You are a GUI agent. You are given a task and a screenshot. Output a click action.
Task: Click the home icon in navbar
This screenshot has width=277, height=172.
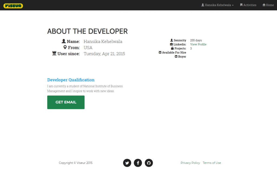(264, 5)
